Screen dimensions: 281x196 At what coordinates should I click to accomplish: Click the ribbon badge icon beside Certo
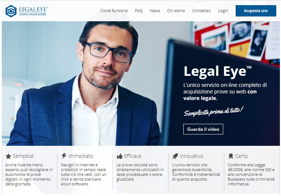click(x=231, y=156)
